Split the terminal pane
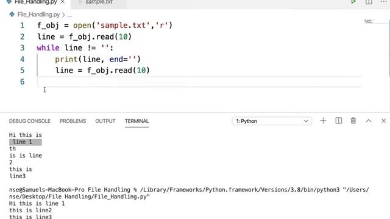 339,121
